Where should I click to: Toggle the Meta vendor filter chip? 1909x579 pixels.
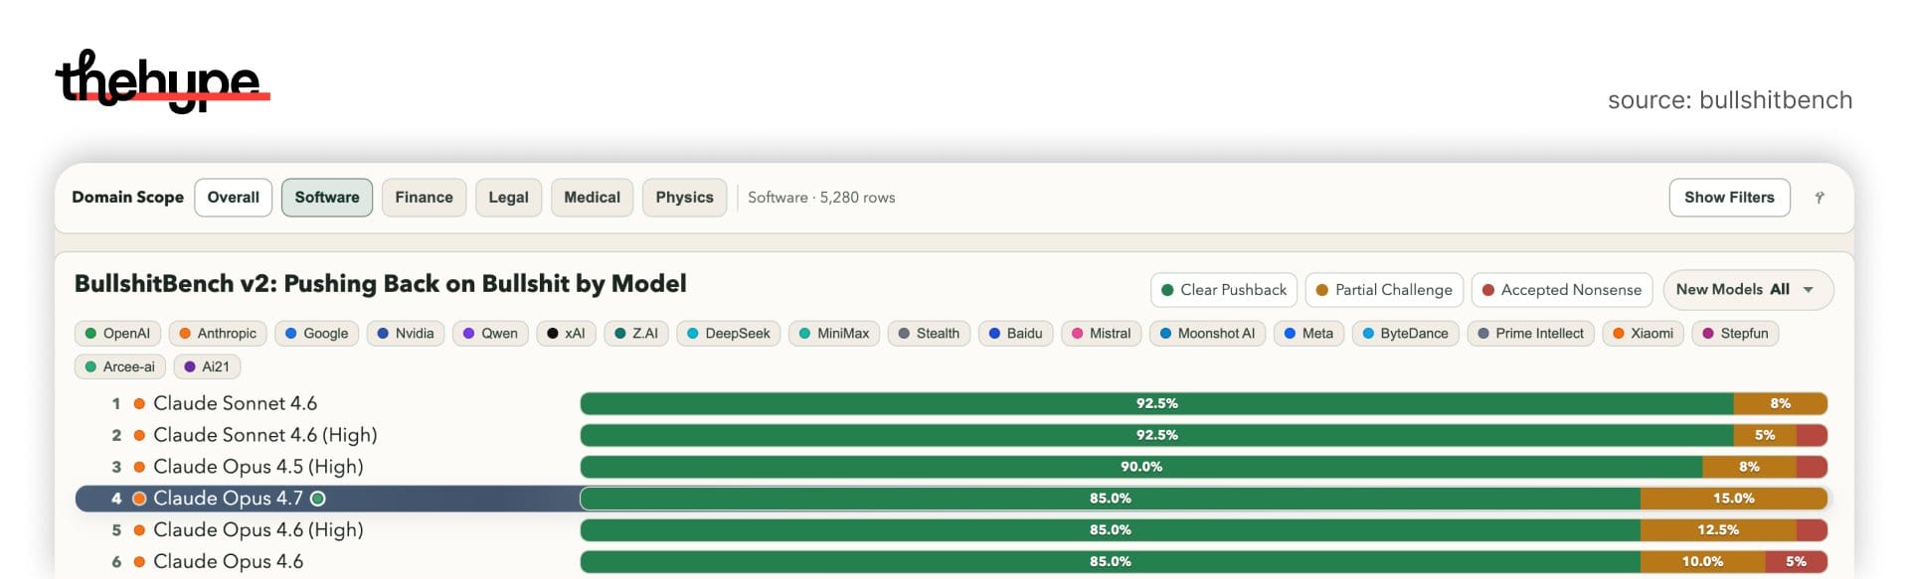coord(1308,334)
